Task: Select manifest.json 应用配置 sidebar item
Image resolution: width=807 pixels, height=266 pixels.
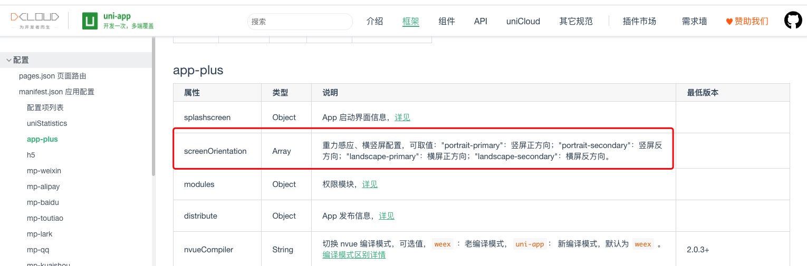Action: tap(56, 92)
